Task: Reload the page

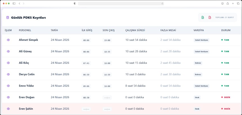Action: (x=162, y=4)
